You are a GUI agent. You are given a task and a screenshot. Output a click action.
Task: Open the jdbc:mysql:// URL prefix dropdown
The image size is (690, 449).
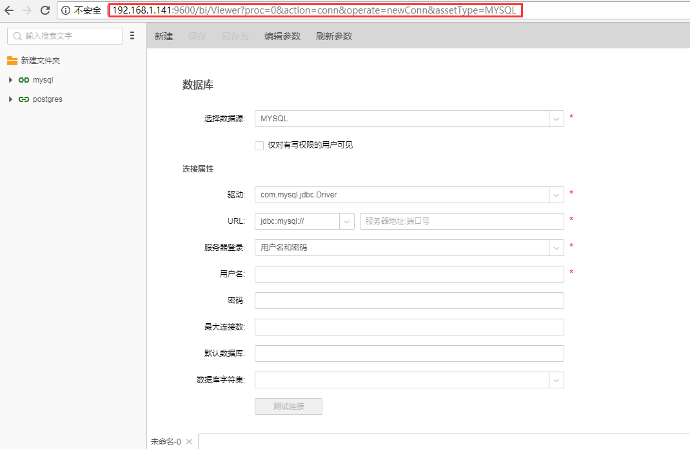point(347,221)
